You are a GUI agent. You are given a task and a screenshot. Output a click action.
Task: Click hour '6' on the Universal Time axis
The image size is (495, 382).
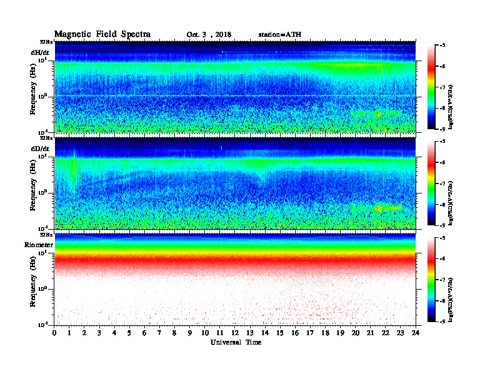coord(144,333)
